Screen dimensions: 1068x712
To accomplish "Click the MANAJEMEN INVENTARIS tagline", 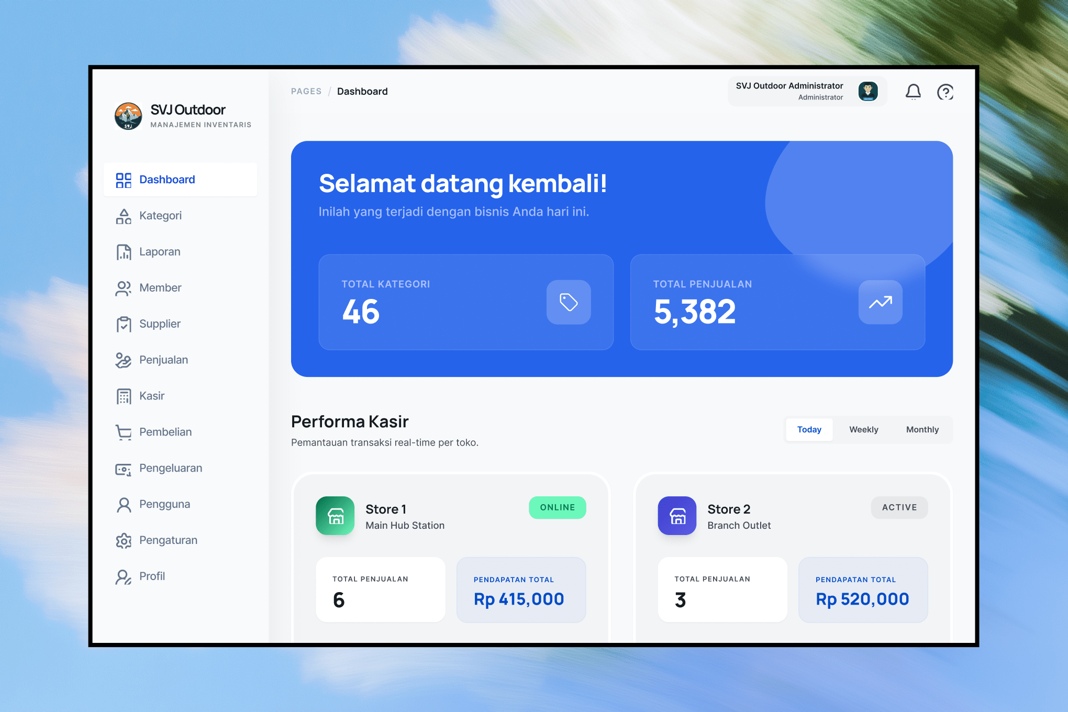I will click(x=201, y=125).
